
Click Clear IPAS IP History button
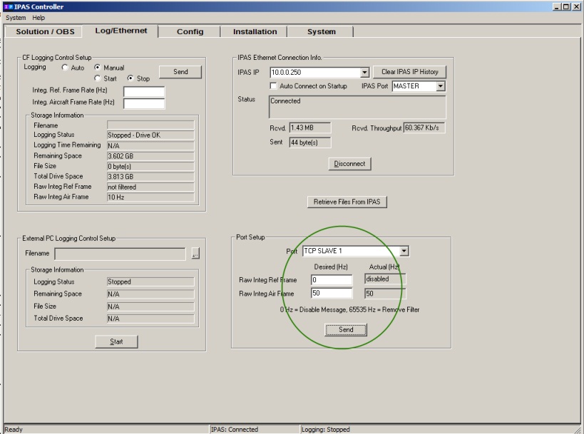409,72
